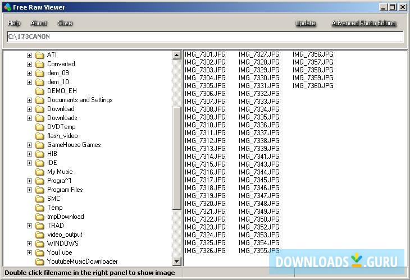Select file IMG_7320.JPG

click(x=205, y=204)
